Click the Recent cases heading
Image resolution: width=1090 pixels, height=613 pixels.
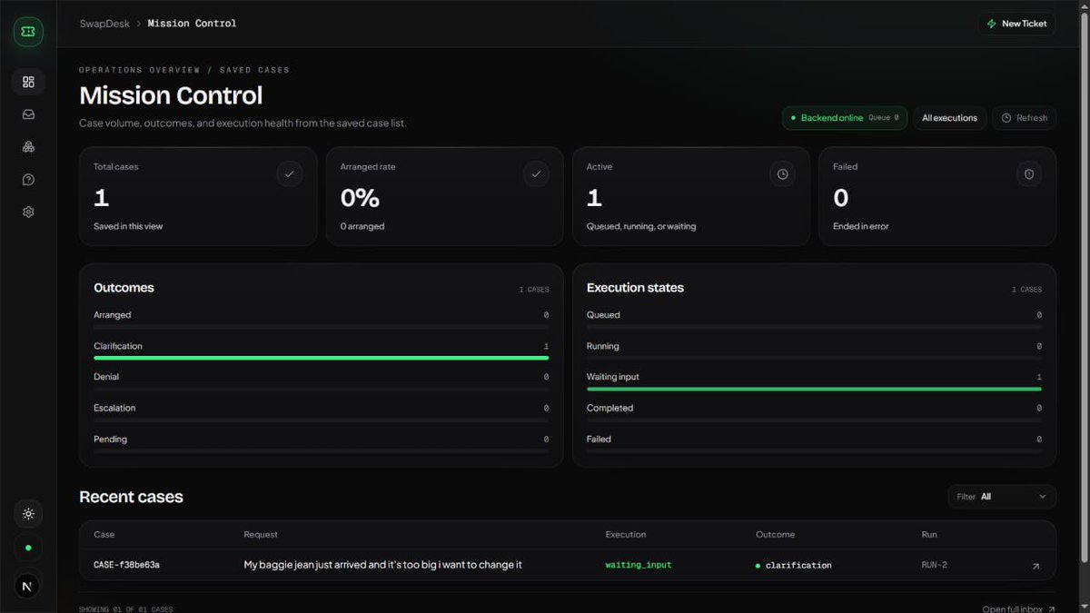(x=131, y=497)
